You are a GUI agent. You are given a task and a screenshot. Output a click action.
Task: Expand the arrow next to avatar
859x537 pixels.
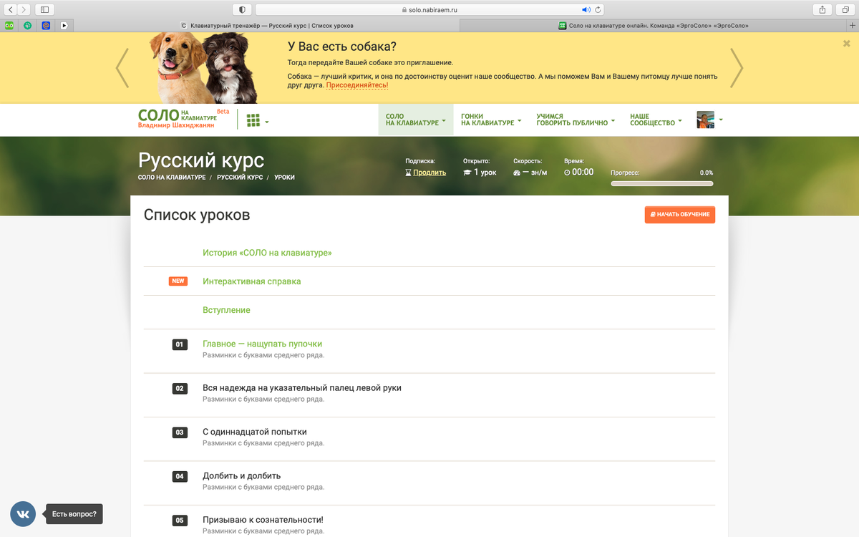click(x=721, y=120)
